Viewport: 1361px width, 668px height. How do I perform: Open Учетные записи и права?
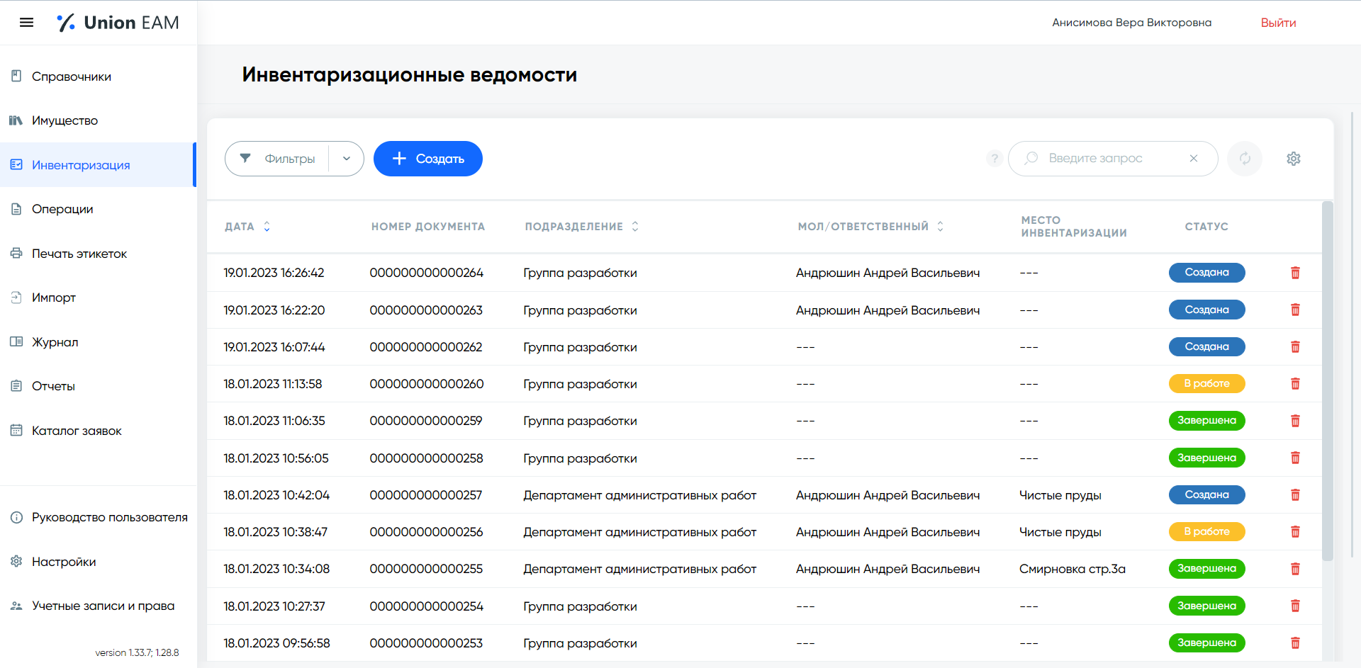coord(103,606)
